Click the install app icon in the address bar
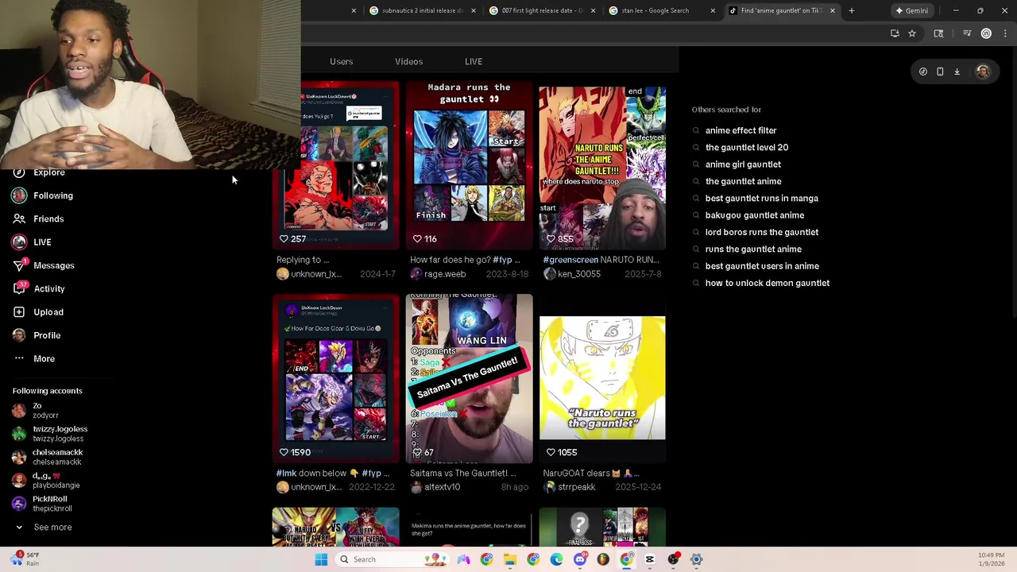The width and height of the screenshot is (1017, 572). tap(895, 33)
